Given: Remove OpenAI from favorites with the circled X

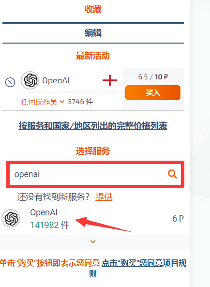Looking at the screenshot, I should coord(10,82).
